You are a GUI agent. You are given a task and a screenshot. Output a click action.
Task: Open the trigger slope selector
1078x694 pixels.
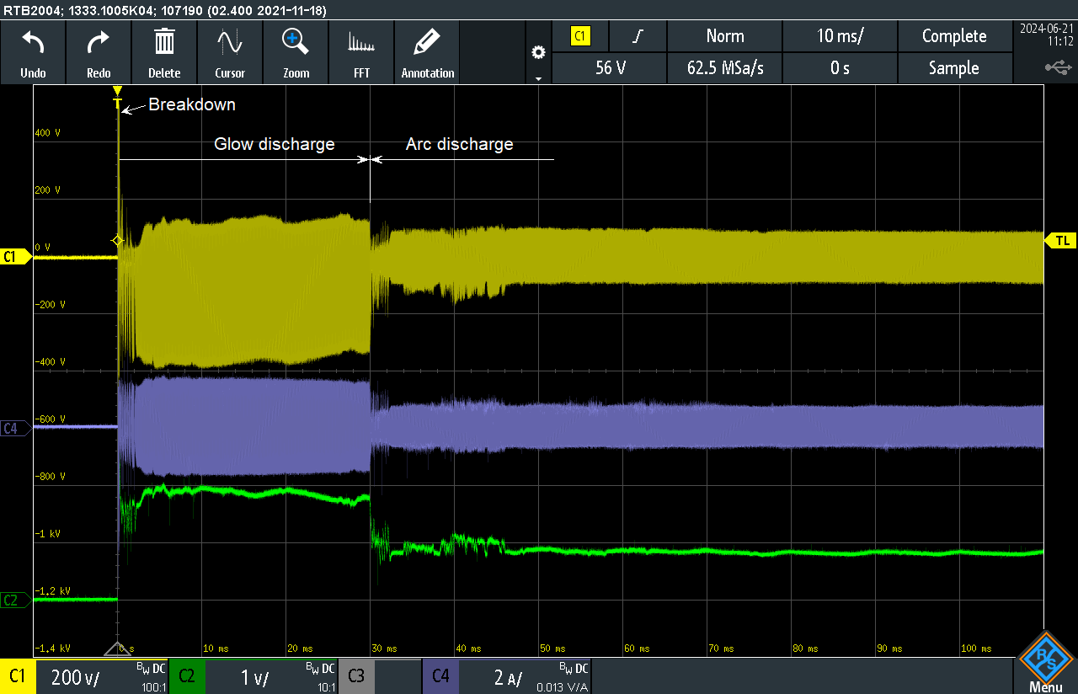pos(638,36)
